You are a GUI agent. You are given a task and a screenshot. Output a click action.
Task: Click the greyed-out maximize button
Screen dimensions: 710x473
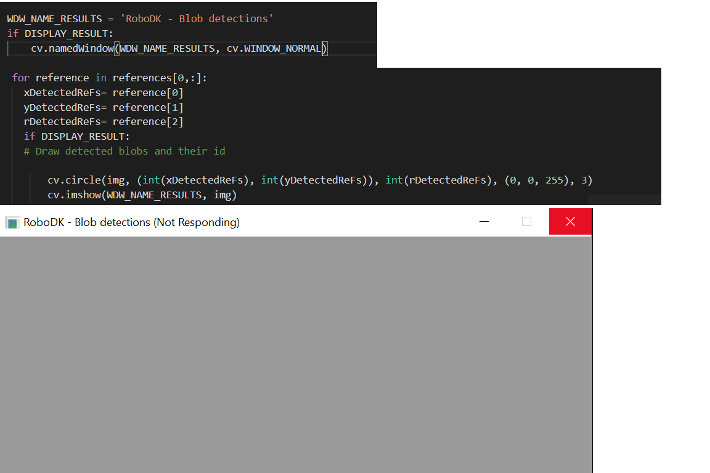tap(526, 222)
